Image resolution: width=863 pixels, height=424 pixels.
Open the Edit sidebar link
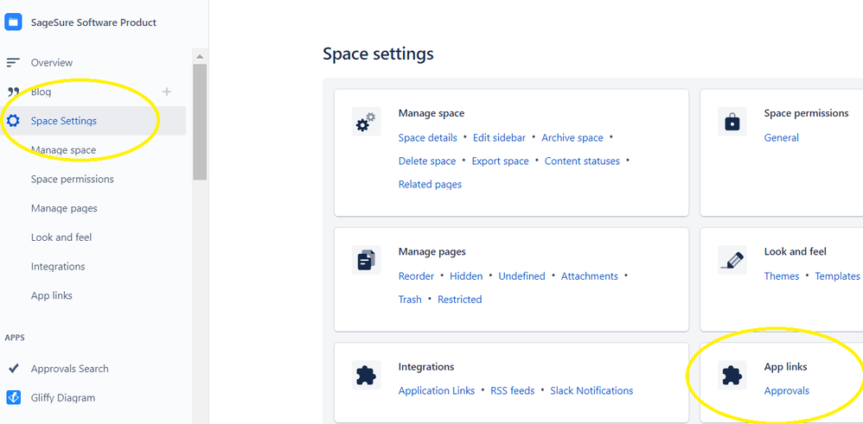coord(499,137)
